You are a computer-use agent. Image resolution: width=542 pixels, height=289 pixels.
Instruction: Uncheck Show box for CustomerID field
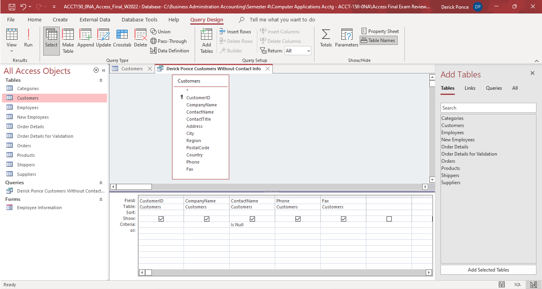tap(161, 219)
